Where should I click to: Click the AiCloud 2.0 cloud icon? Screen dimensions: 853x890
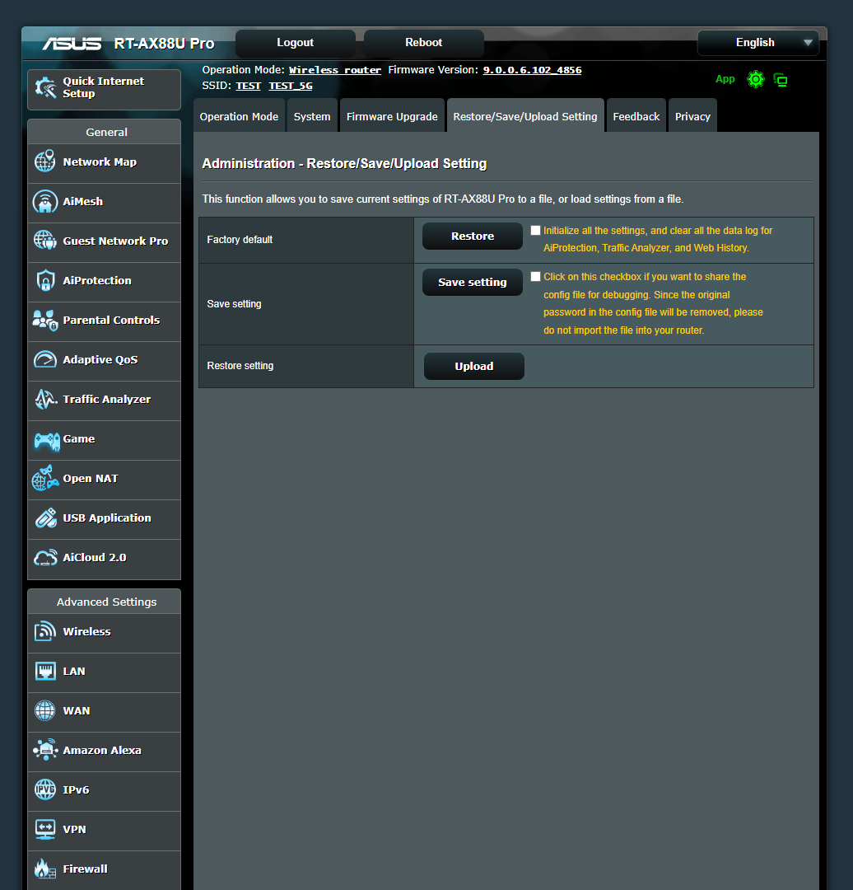44,557
